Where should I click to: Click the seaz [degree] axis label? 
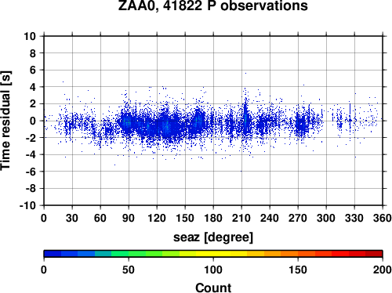pyautogui.click(x=213, y=237)
